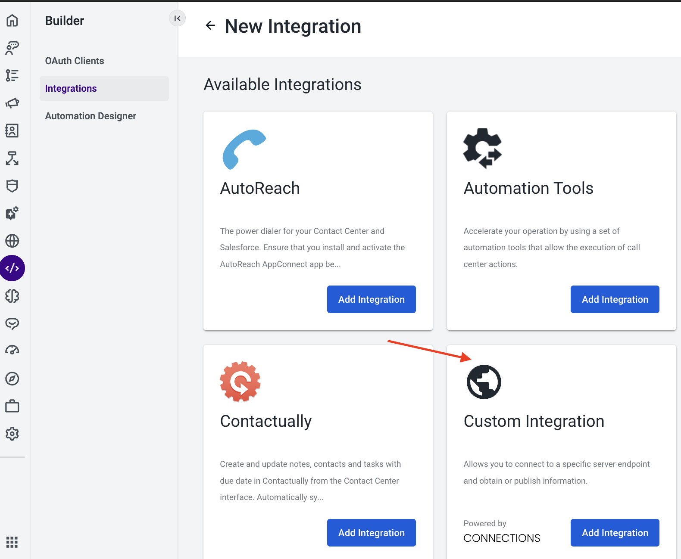Click the Contactually card title
681x559 pixels.
[266, 422]
